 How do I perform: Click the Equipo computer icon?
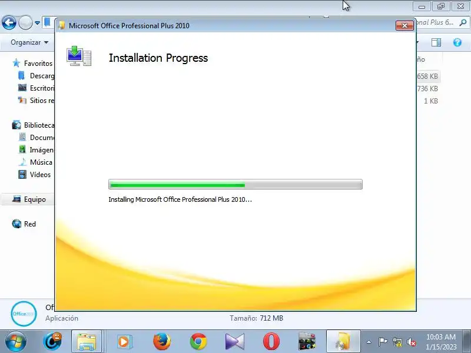(x=16, y=199)
